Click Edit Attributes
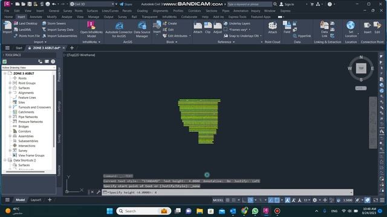Image resolution: width=387 pixels, height=217 pixels. pos(175,36)
